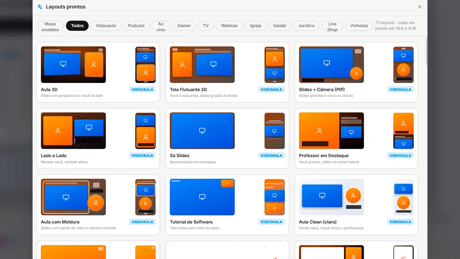Click the Aula com Moldura title
The image size is (460, 259).
pos(60,222)
